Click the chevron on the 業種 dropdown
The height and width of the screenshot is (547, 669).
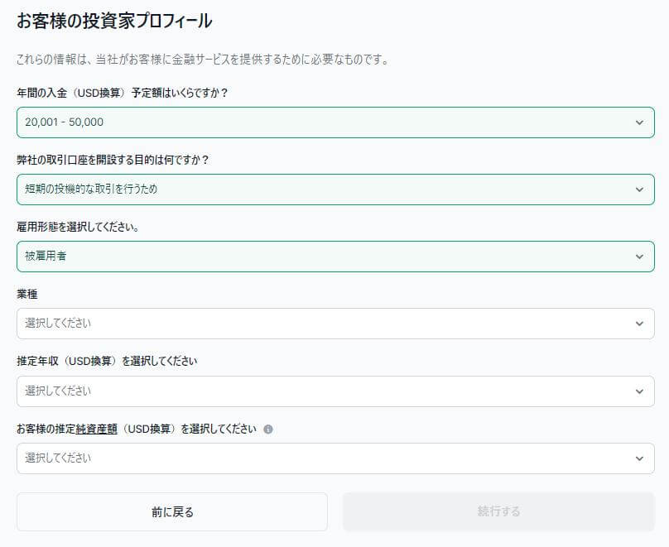[639, 324]
